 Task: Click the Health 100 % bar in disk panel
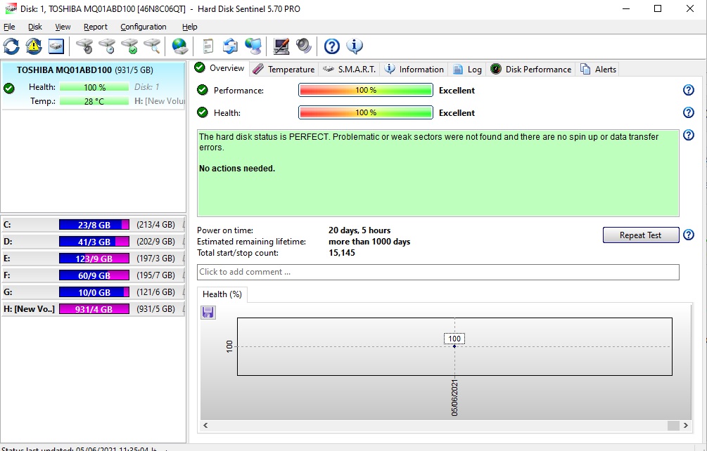[x=94, y=87]
